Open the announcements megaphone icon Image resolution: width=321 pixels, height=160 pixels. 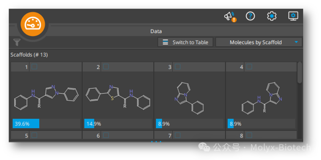(x=230, y=17)
